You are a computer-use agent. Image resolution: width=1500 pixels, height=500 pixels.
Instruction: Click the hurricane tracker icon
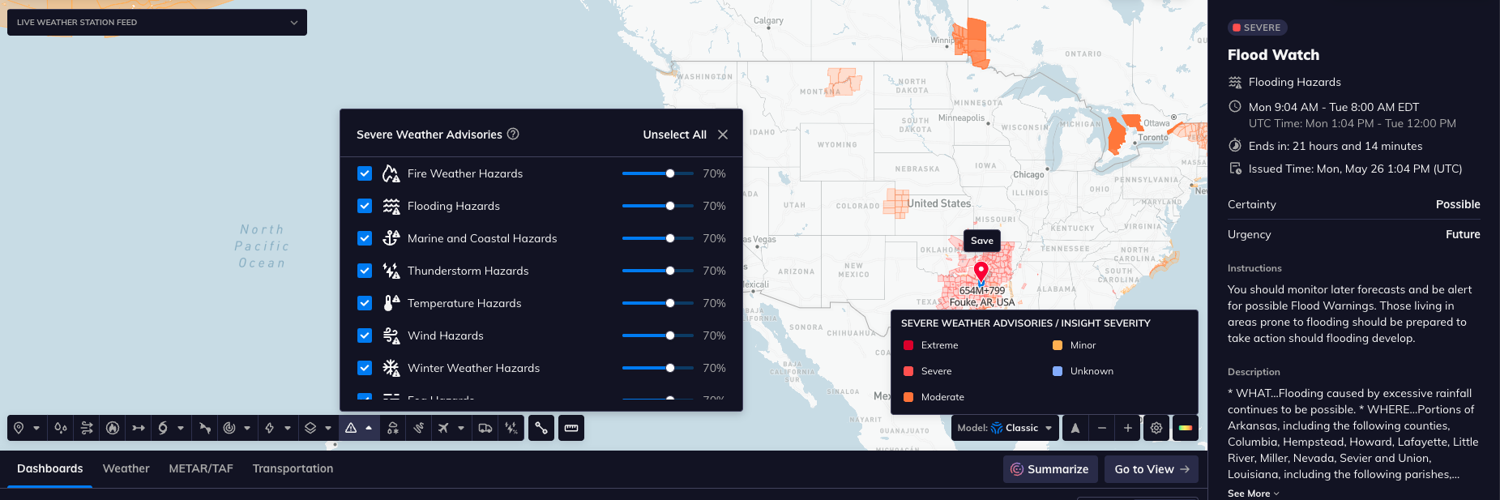163,428
